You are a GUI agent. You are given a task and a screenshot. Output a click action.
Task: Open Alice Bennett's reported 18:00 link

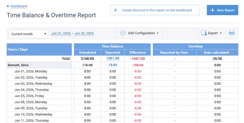(113, 65)
